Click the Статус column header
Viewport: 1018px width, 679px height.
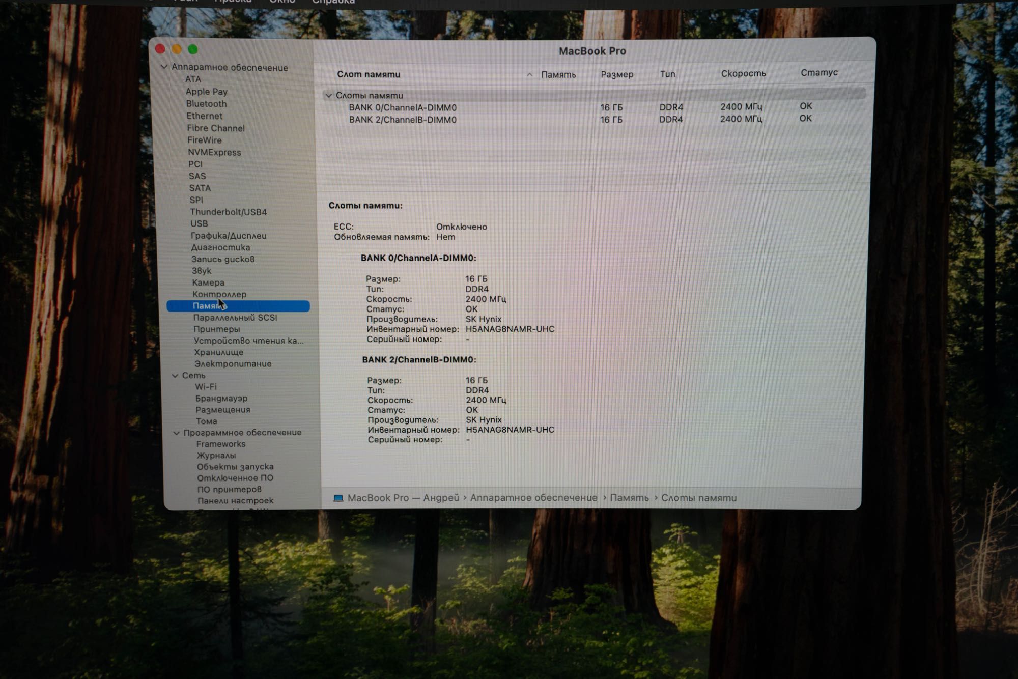(x=819, y=72)
